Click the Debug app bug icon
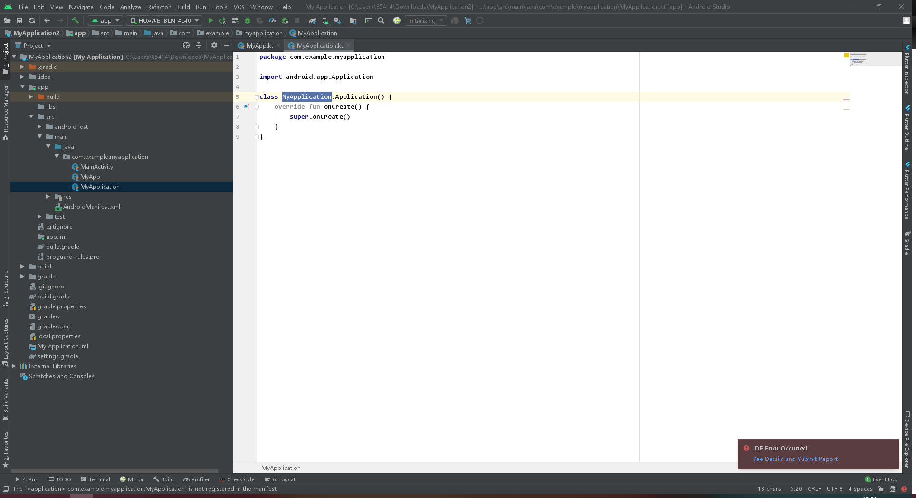Viewport: 916px width, 498px height. [247, 20]
